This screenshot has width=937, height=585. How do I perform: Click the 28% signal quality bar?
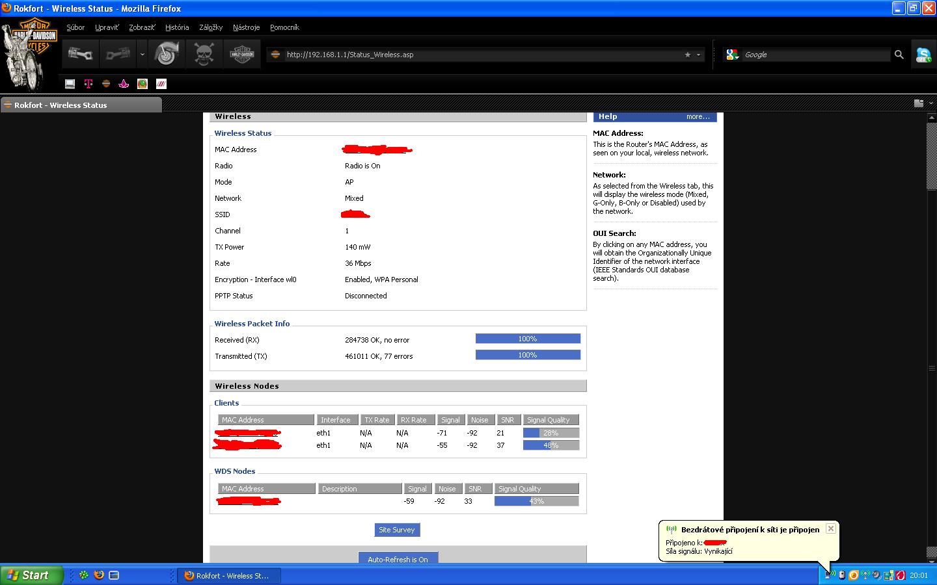[551, 433]
